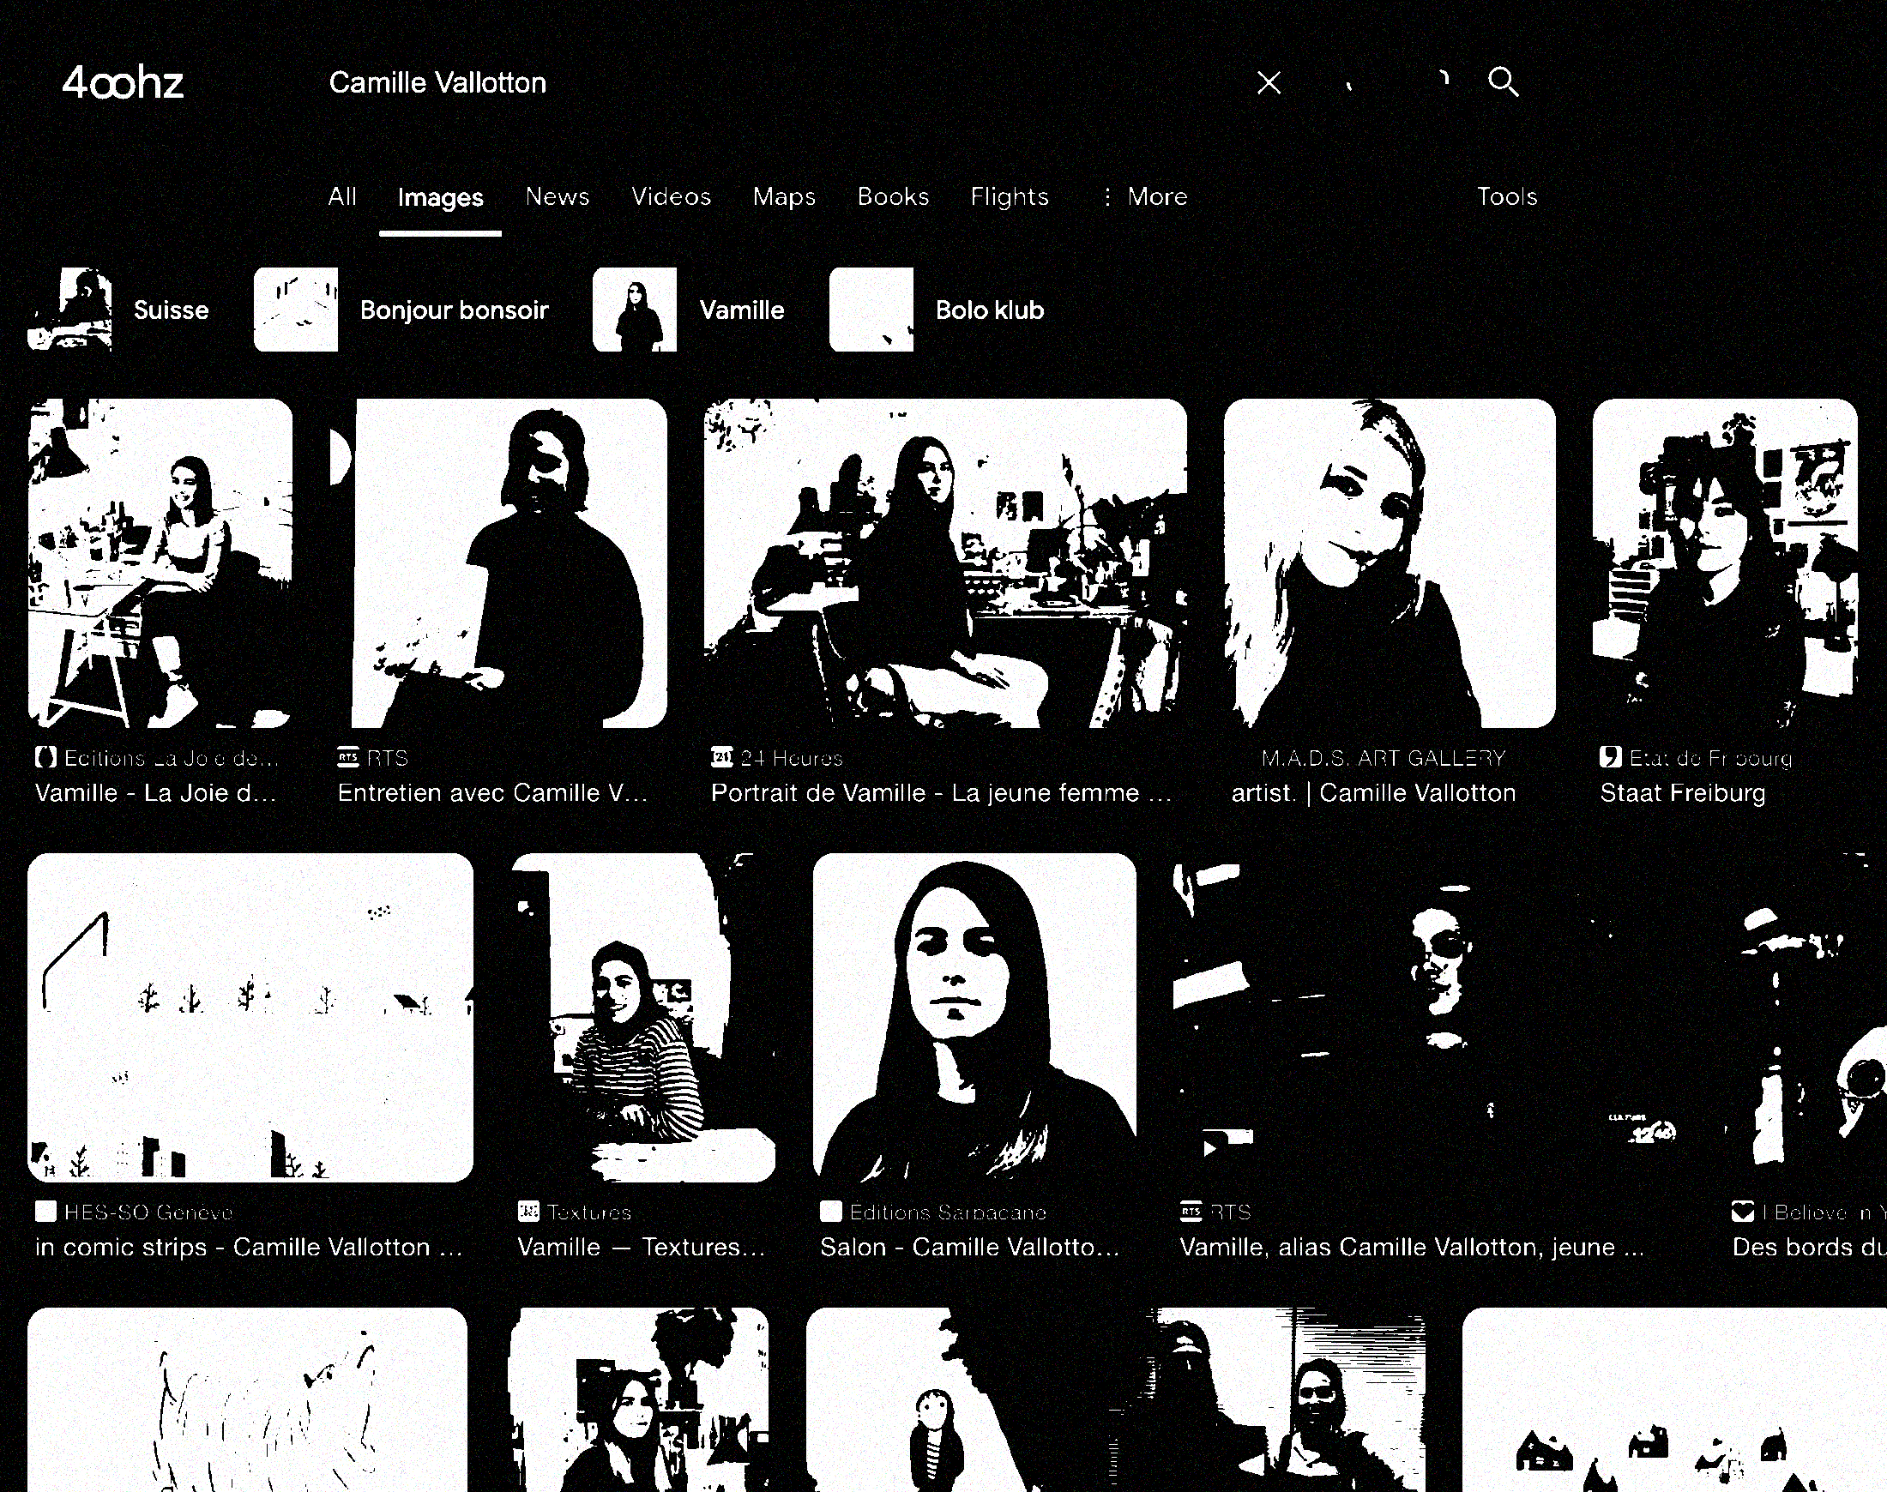Clear the search query with the X icon
Viewport: 1887px width, 1492px height.
click(1269, 83)
